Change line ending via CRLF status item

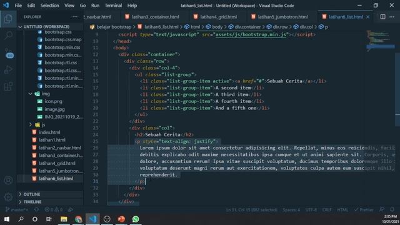[x=327, y=210]
